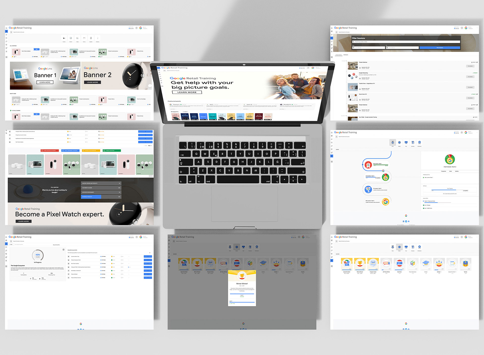
Task: Switch to the My Sessions tab
Action: [346, 55]
